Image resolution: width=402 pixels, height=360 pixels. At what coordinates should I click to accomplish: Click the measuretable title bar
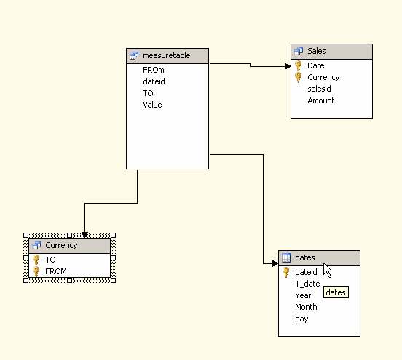167,56
